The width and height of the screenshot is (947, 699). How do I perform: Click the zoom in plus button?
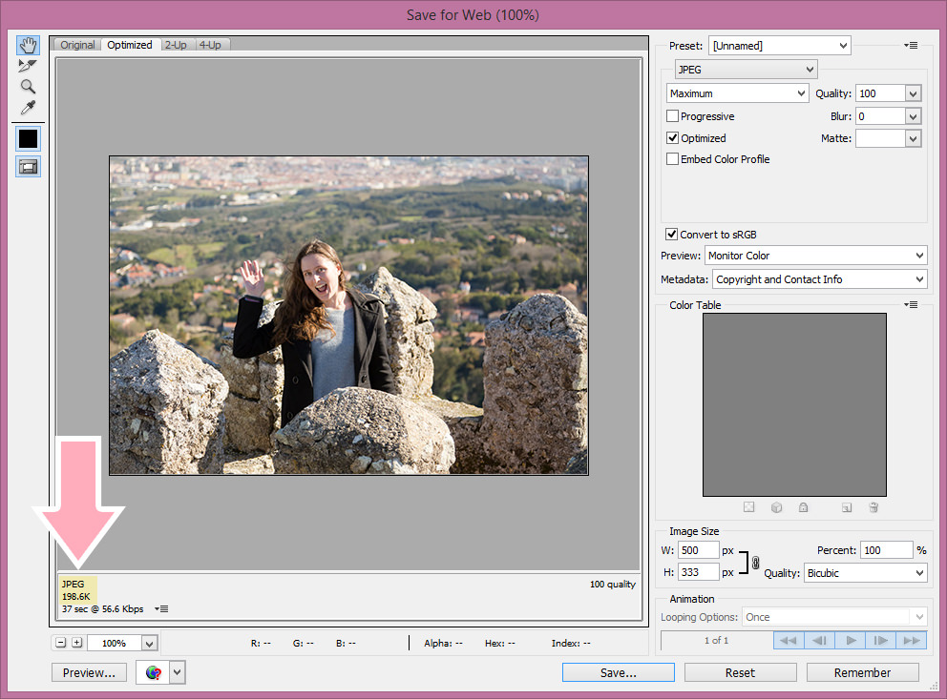click(77, 643)
